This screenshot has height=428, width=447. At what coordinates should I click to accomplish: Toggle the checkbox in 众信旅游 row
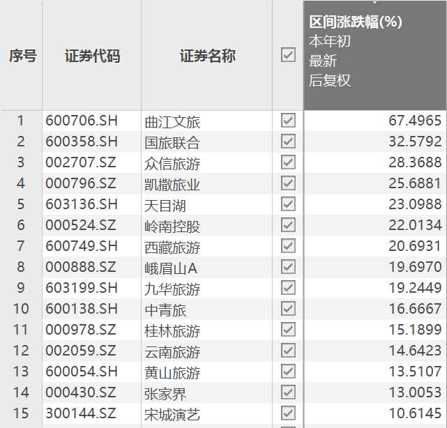point(288,162)
